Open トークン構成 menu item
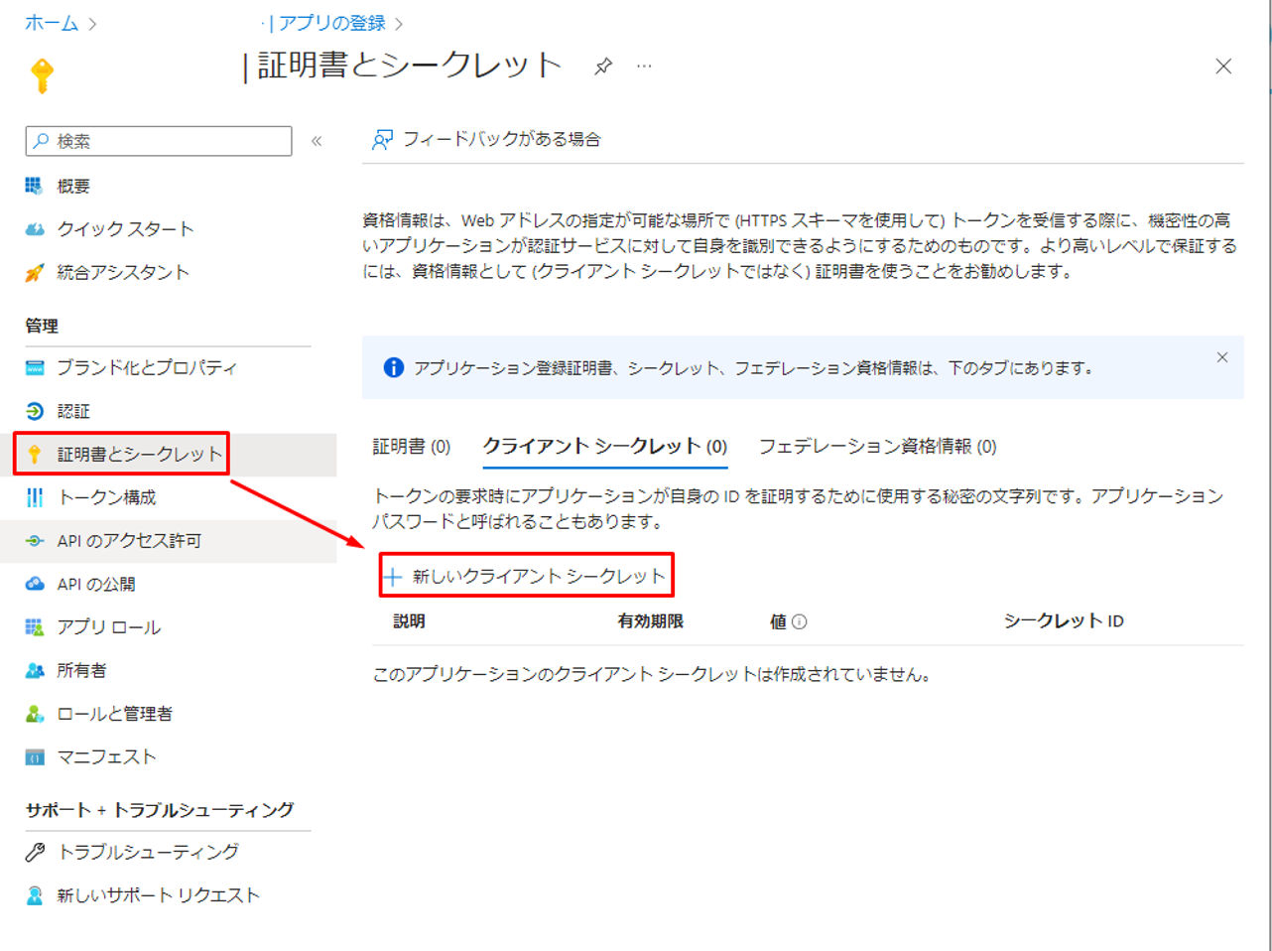The height and width of the screenshot is (951, 1272). point(107,497)
